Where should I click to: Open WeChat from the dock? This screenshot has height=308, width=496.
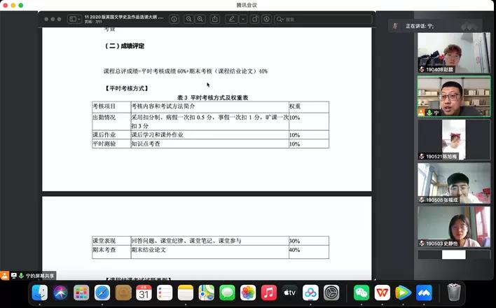(361, 292)
